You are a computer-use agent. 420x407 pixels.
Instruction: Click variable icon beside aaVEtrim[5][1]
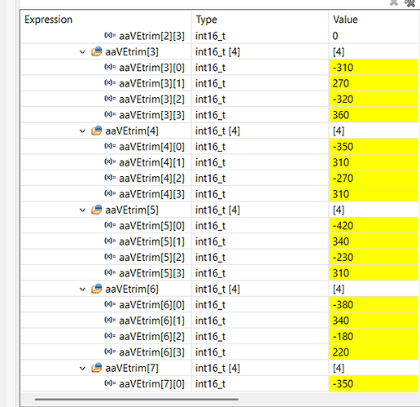tap(110, 241)
